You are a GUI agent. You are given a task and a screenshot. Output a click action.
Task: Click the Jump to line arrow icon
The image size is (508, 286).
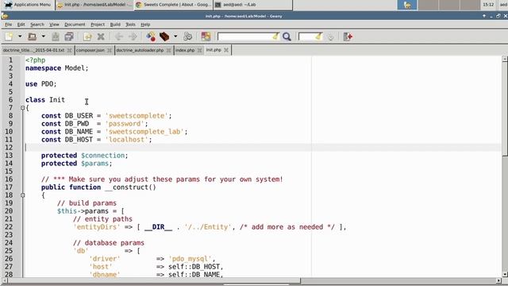click(x=330, y=37)
